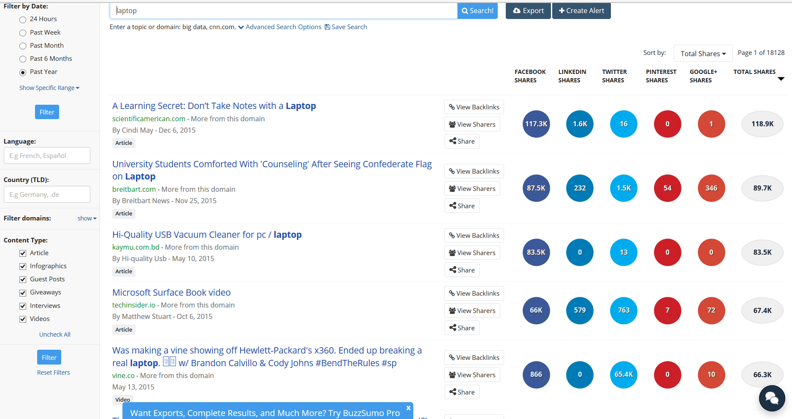Toggle the Videos content type checkbox
Screen dimensions: 792x419
[x=23, y=319]
